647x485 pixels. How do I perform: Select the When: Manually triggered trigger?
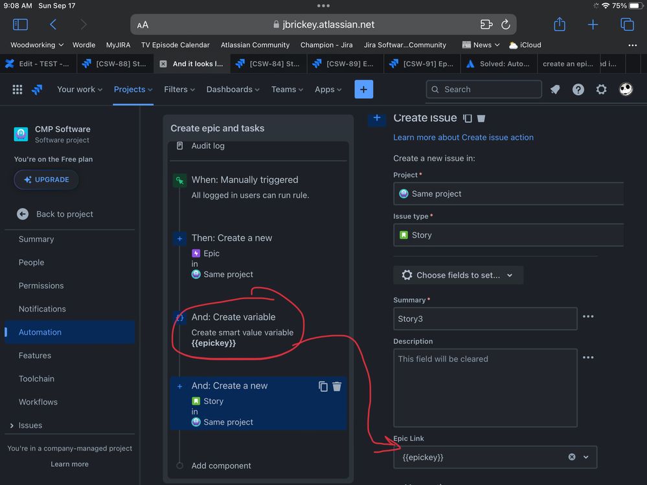[258, 188]
